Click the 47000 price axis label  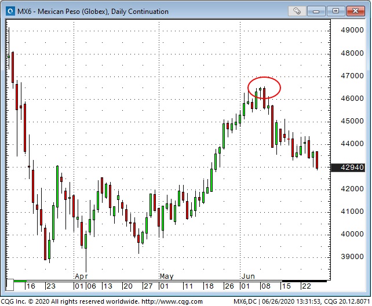pos(352,76)
